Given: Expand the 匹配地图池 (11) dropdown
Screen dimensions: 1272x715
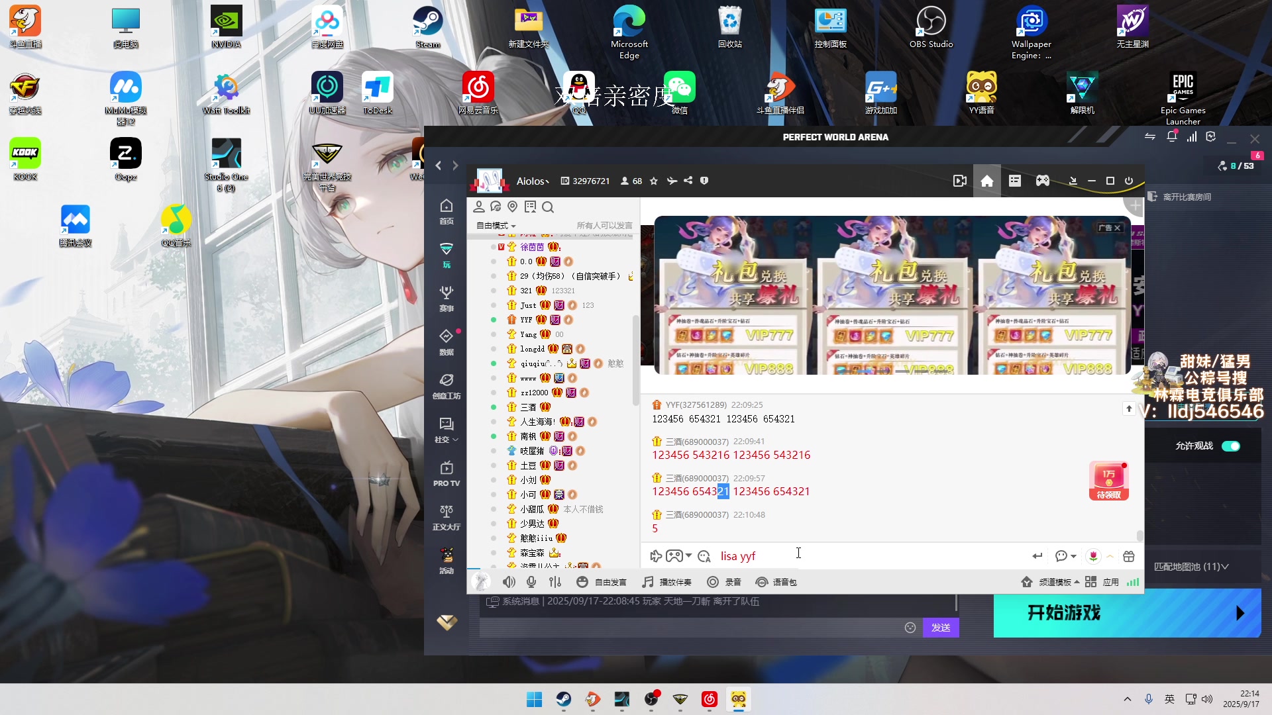Looking at the screenshot, I should click(1191, 567).
